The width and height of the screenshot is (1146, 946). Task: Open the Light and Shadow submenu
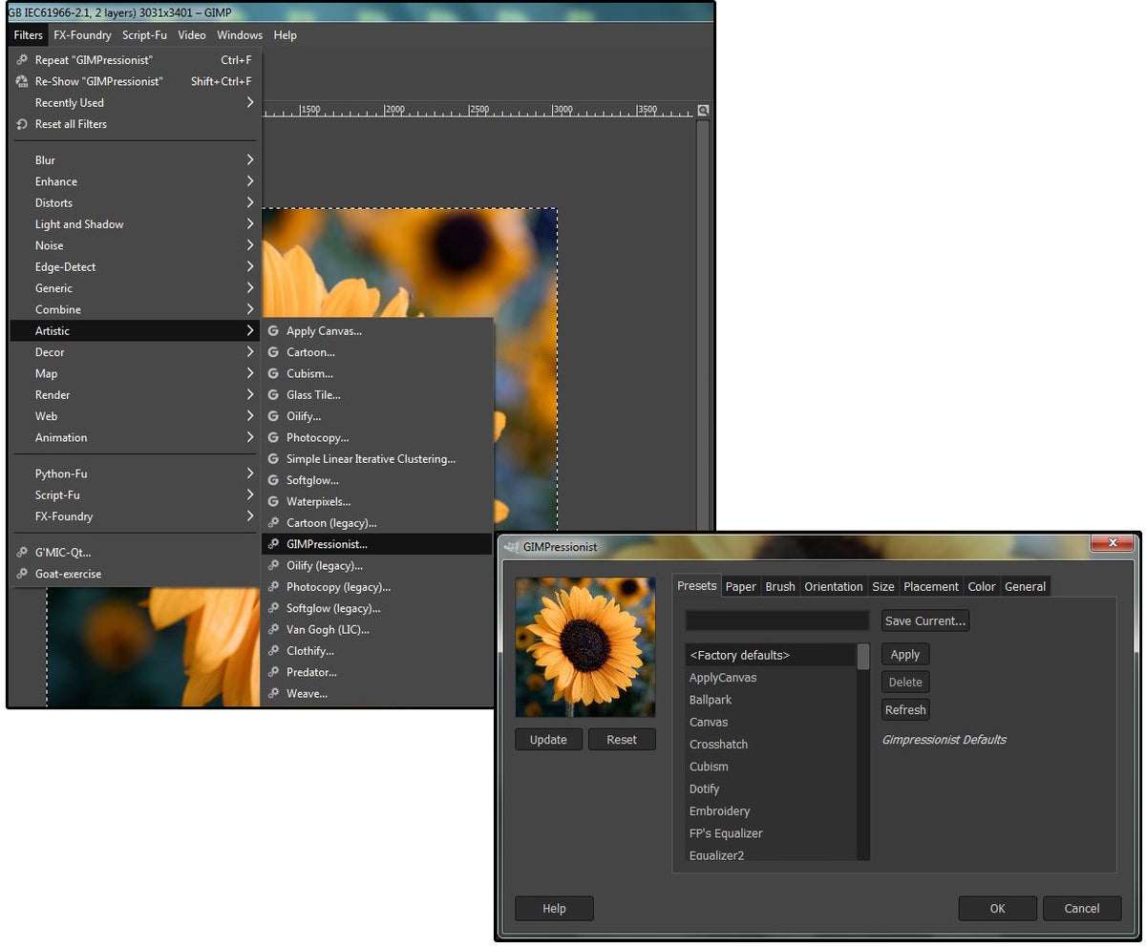pos(135,224)
